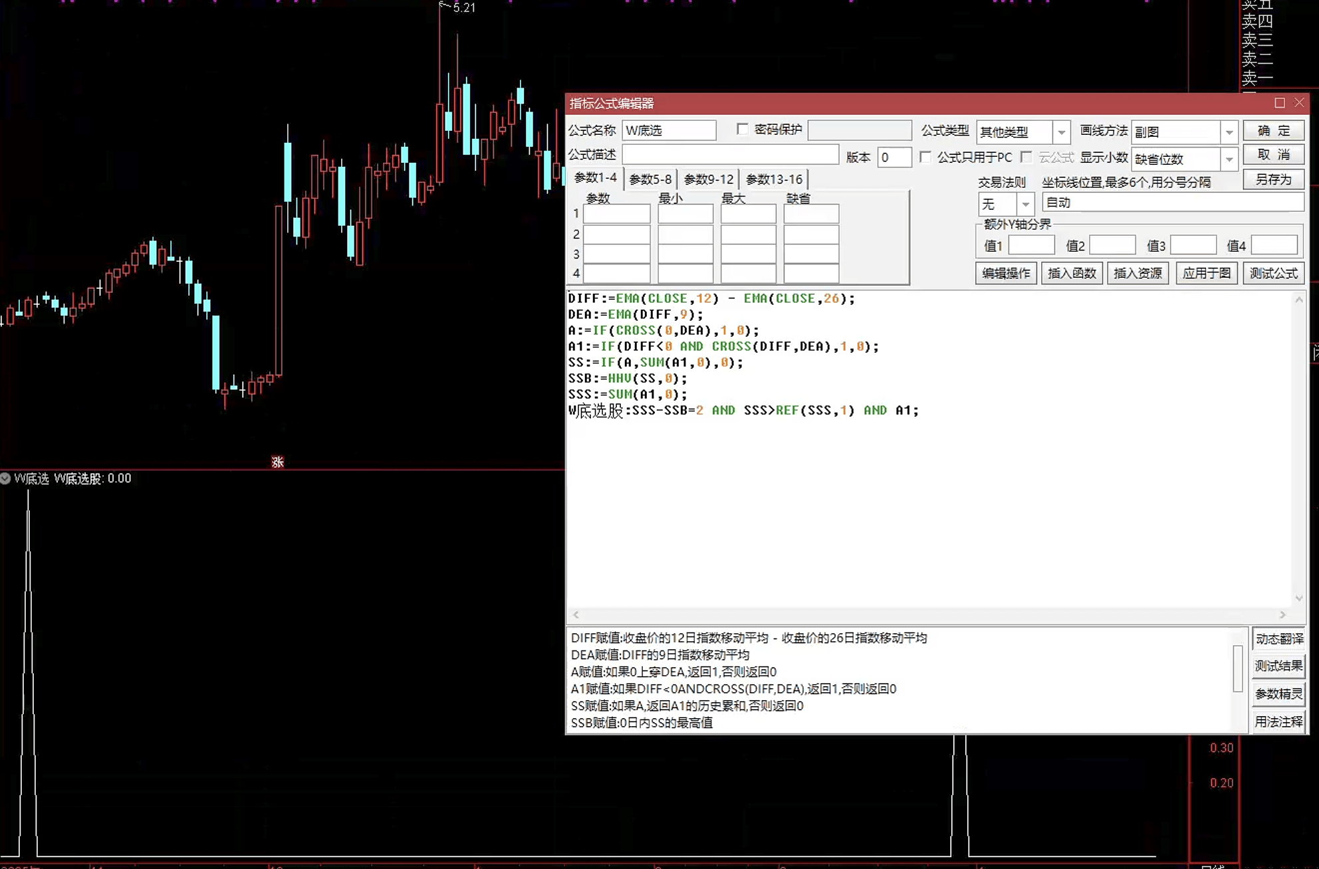The image size is (1319, 869).
Task: Click the password input field
Action: point(860,130)
